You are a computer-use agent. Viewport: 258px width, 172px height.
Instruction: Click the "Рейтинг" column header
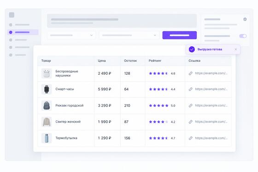[x=155, y=60]
